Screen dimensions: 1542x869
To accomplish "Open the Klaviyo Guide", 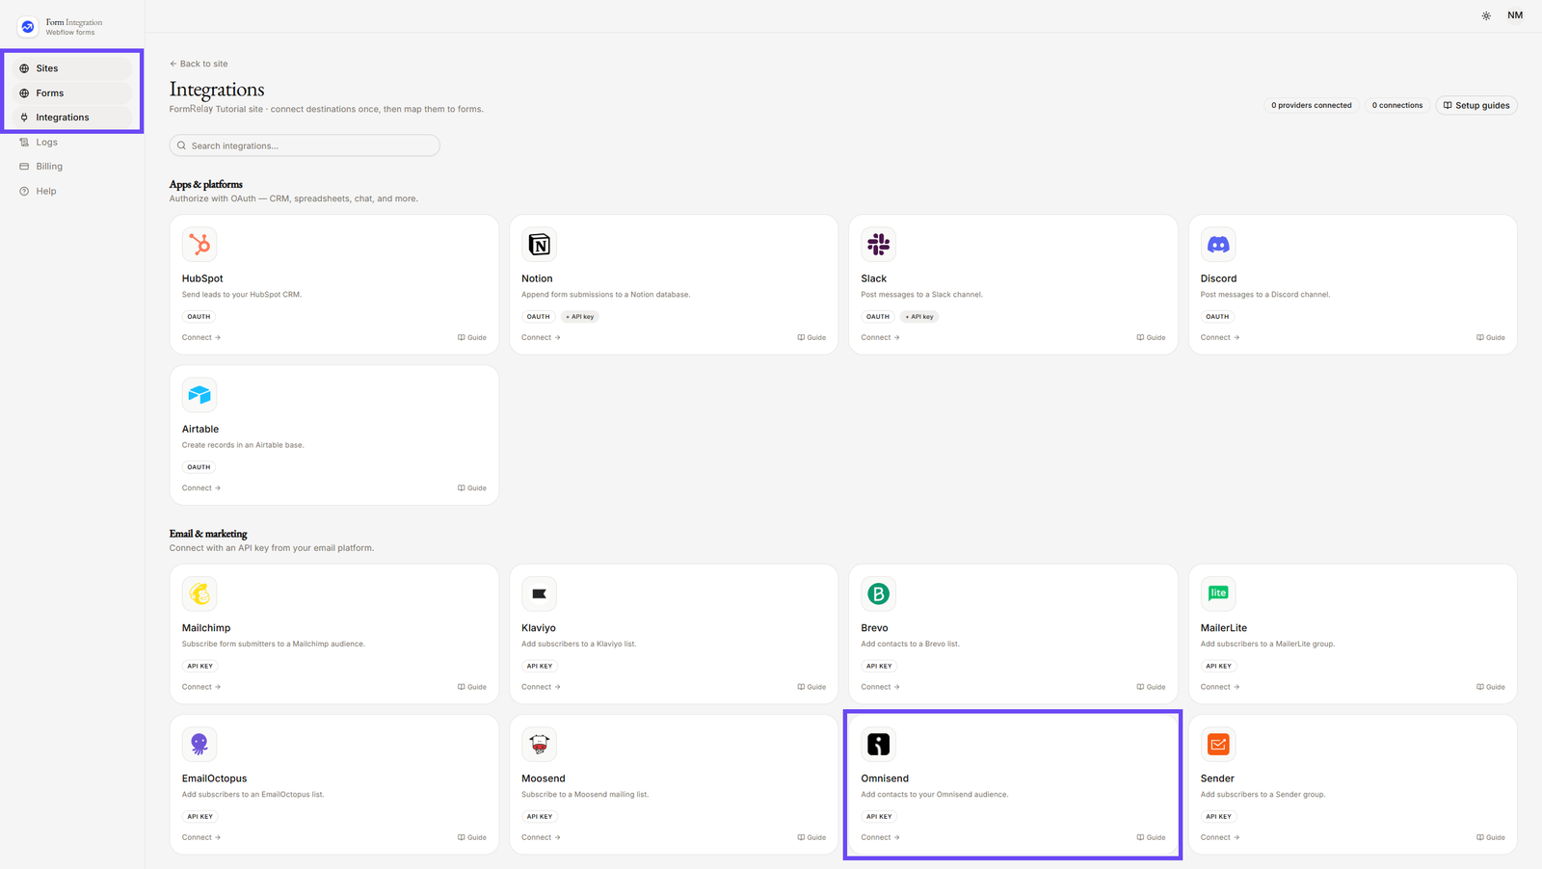I will click(x=811, y=687).
